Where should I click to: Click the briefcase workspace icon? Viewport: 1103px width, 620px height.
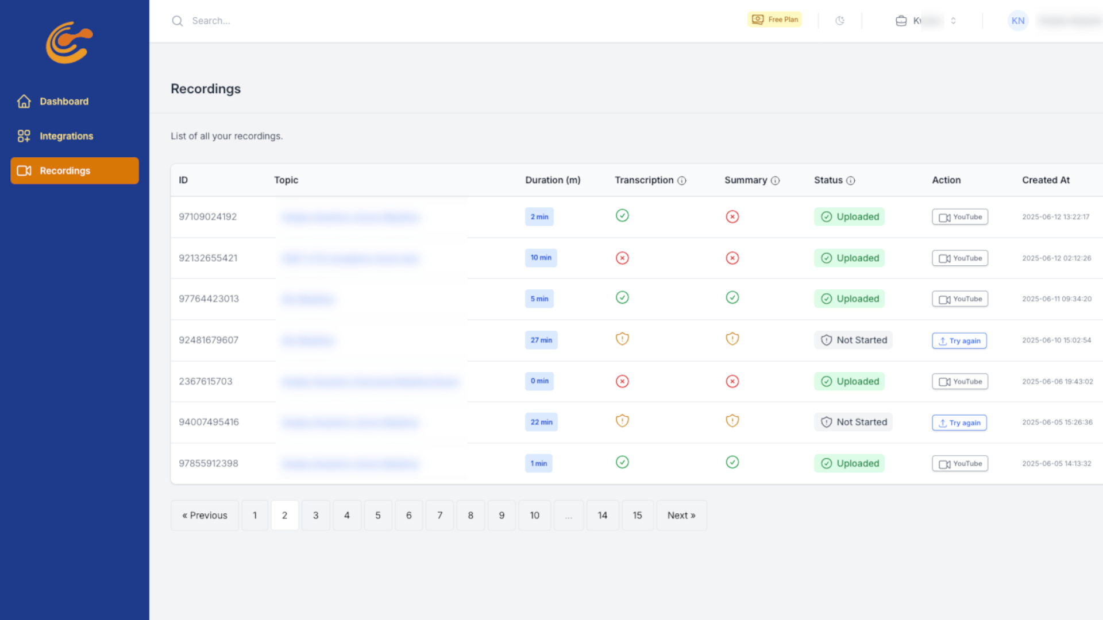[901, 21]
